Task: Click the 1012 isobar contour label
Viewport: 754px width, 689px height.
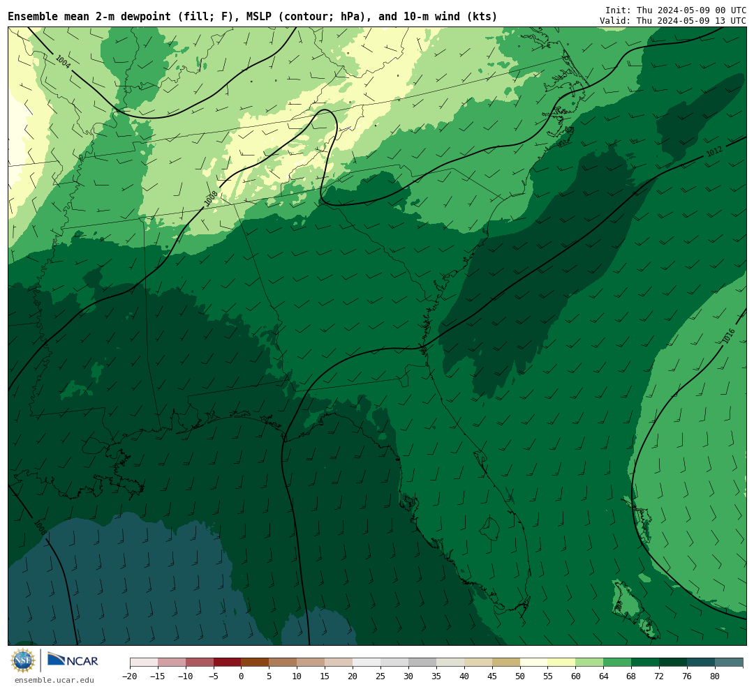Action: 714,152
